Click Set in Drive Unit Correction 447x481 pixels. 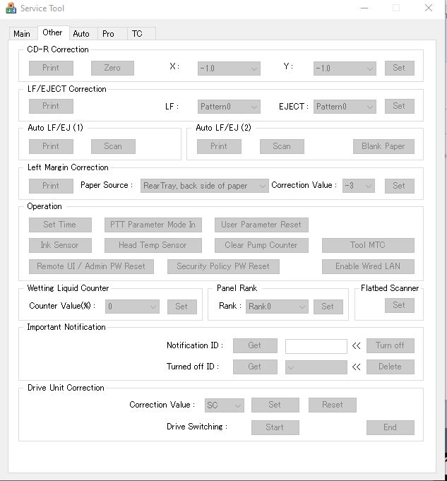275,405
